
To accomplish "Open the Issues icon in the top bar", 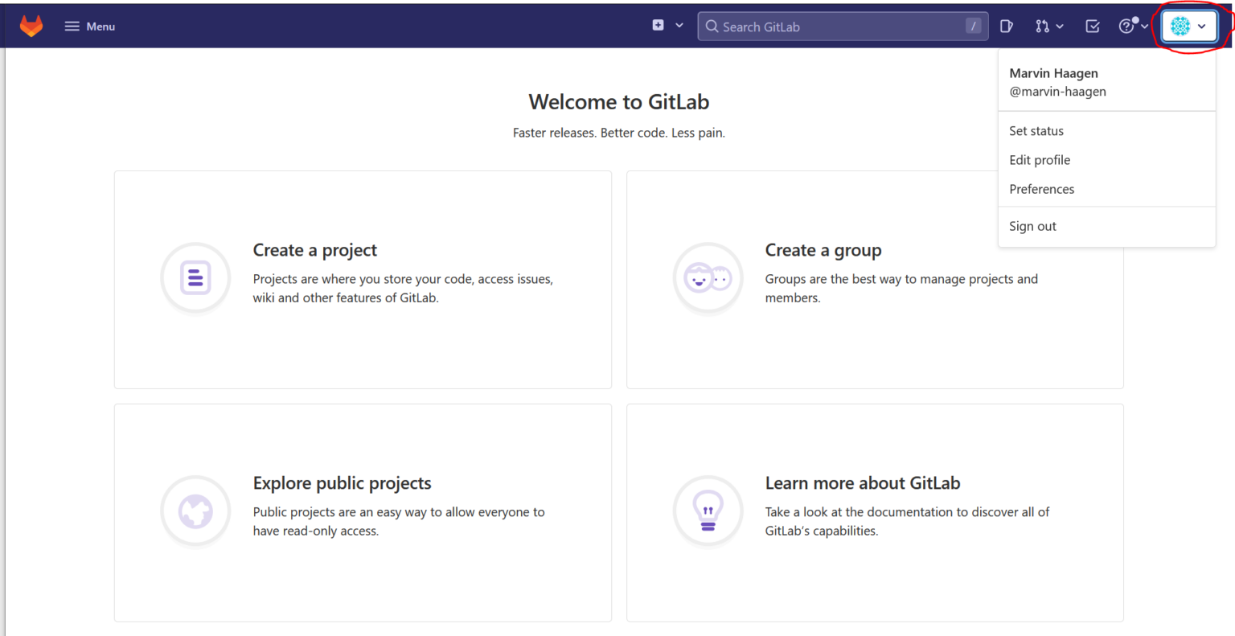I will [1006, 26].
